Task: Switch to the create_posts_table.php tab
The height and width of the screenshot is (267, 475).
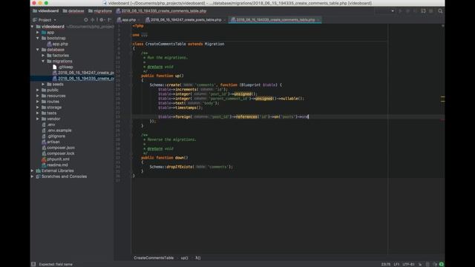Action: [x=186, y=20]
